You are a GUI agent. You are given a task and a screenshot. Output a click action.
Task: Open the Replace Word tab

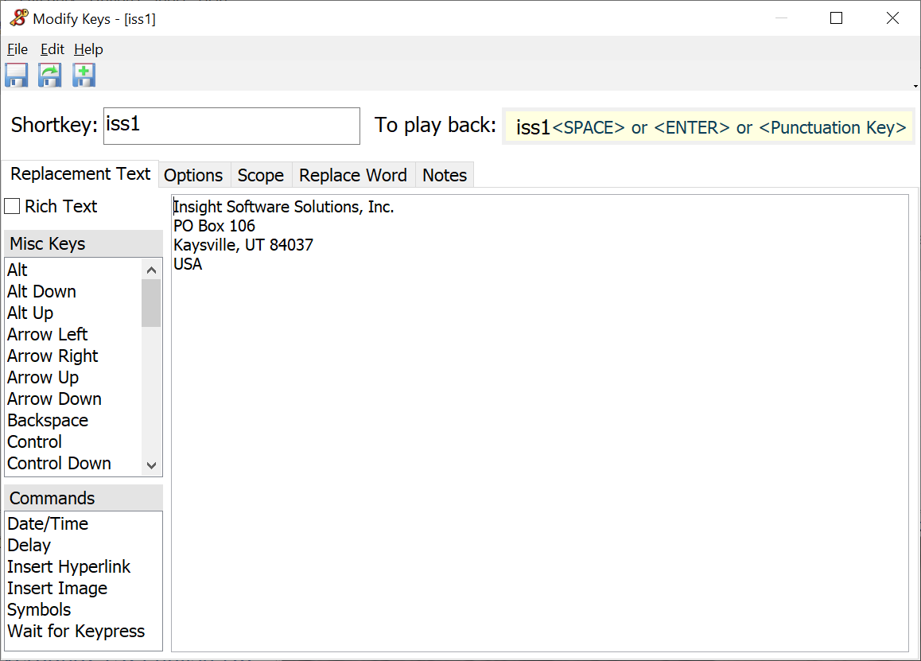click(353, 175)
